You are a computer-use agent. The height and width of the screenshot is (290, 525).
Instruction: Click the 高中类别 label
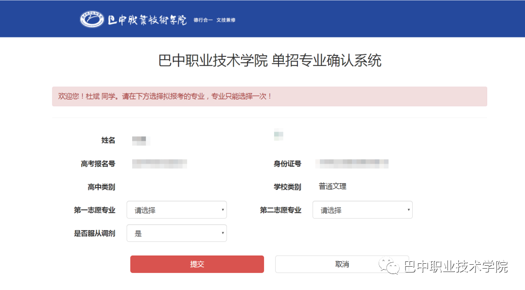coord(101,187)
